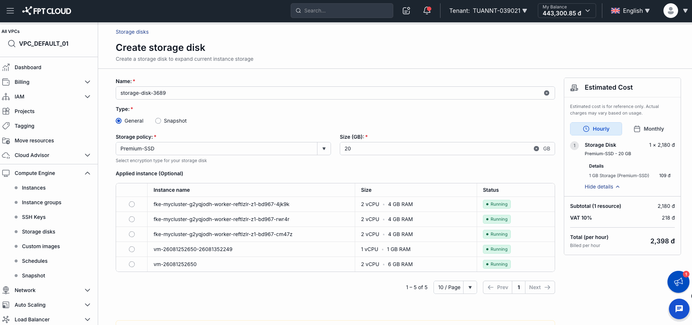
Task: Open the 10 / Page dropdown
Action: (470, 287)
